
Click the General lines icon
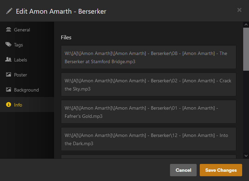coord(9,30)
